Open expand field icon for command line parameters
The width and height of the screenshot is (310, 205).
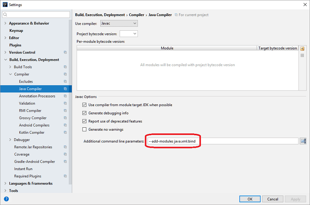coord(303,141)
